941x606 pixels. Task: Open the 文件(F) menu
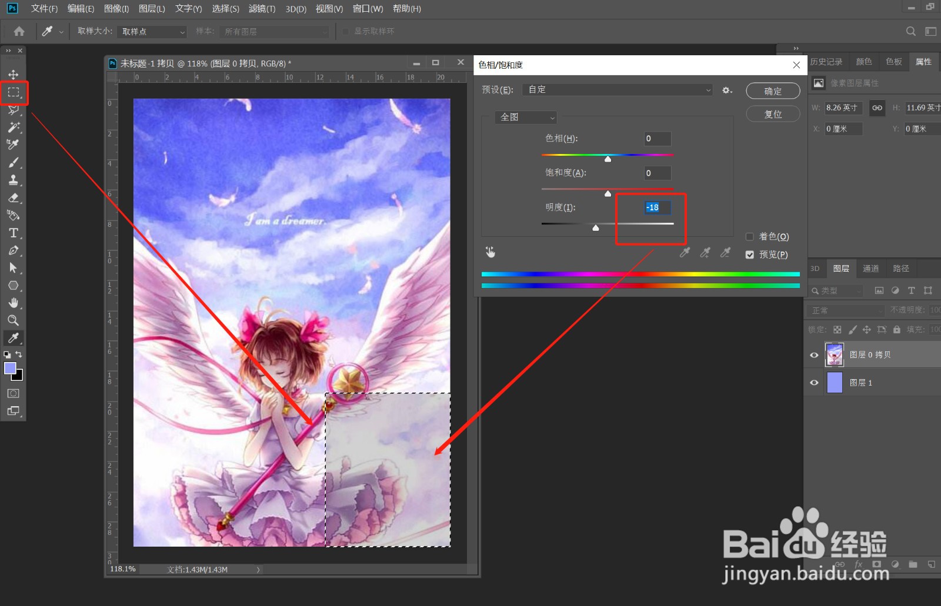click(44, 9)
